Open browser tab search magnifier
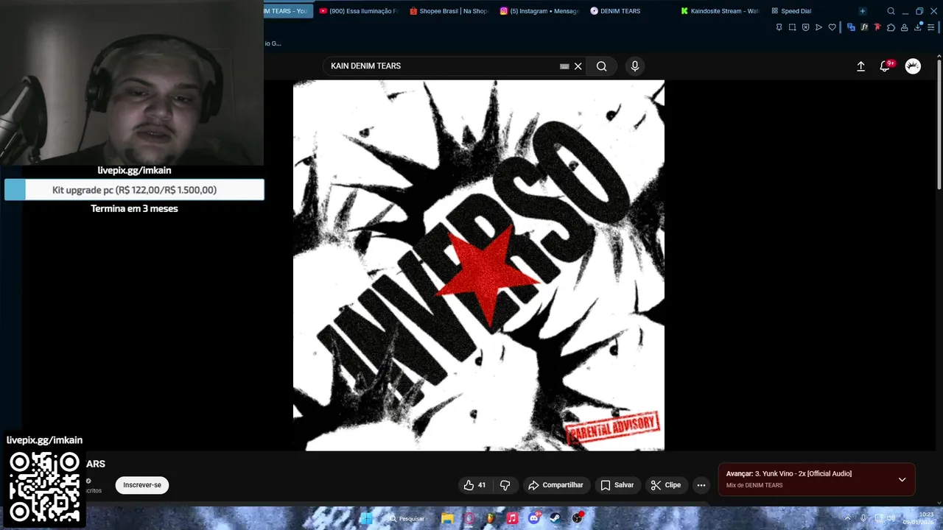 (891, 11)
